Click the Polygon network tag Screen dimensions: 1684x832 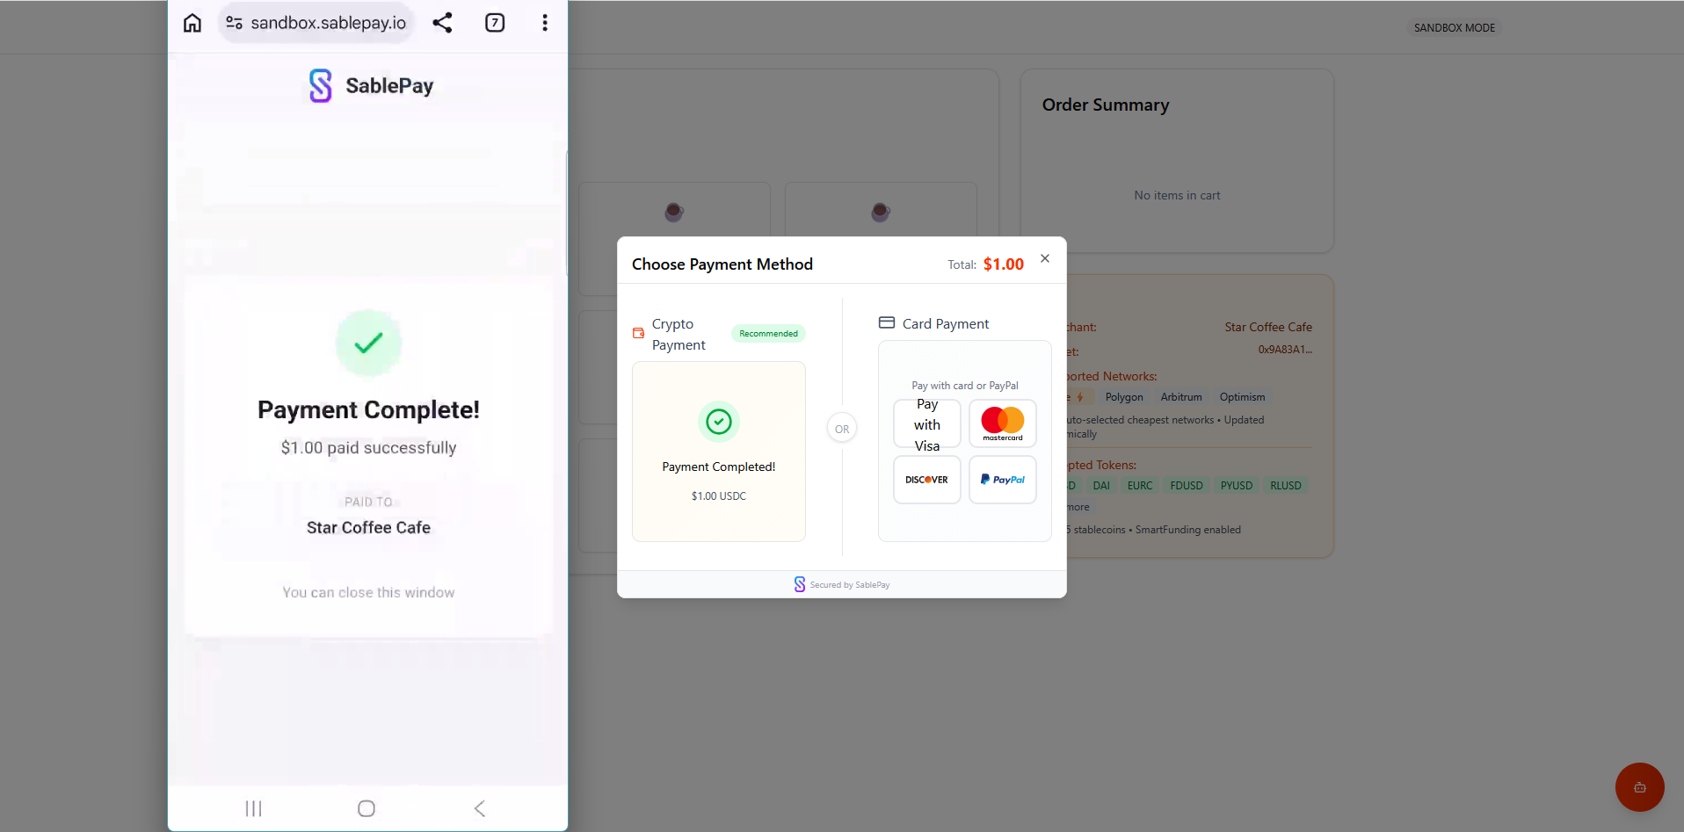1124,397
